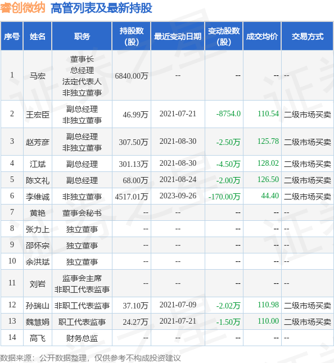Screen dimensions: 334x363
Task: Click the 高管列表及最新持股 heading
Action: coord(101,8)
